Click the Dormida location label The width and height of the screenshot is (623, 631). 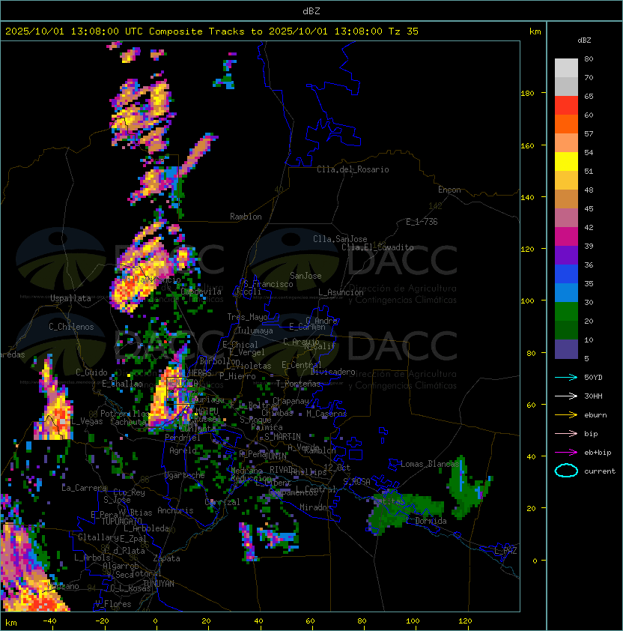(431, 521)
